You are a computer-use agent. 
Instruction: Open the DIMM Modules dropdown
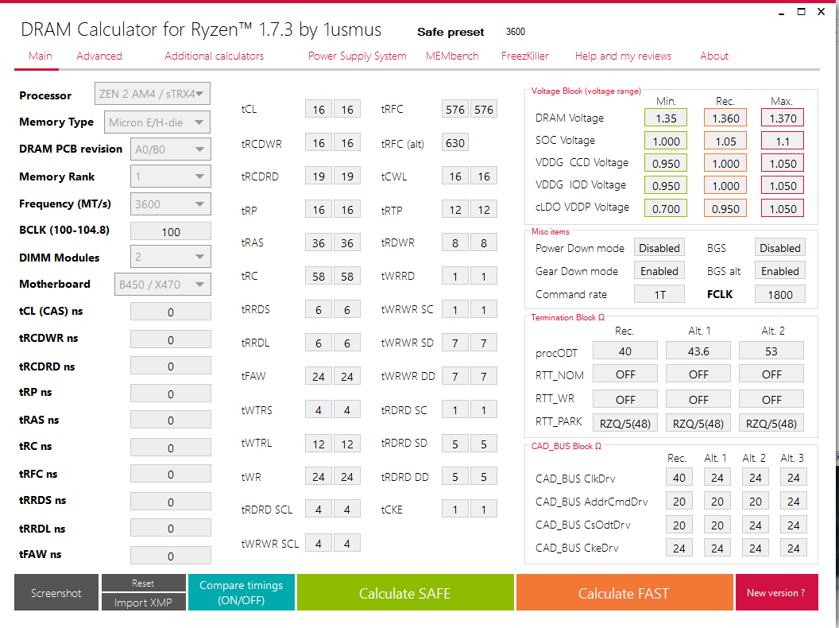point(171,257)
